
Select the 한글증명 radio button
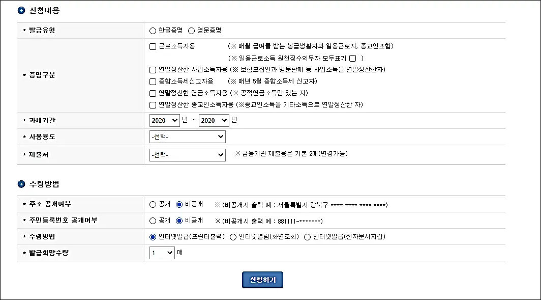[152, 30]
